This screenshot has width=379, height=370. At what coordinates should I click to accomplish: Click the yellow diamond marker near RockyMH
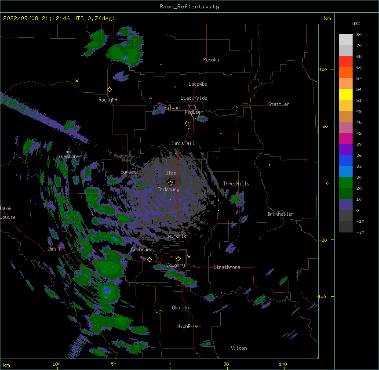click(x=109, y=90)
